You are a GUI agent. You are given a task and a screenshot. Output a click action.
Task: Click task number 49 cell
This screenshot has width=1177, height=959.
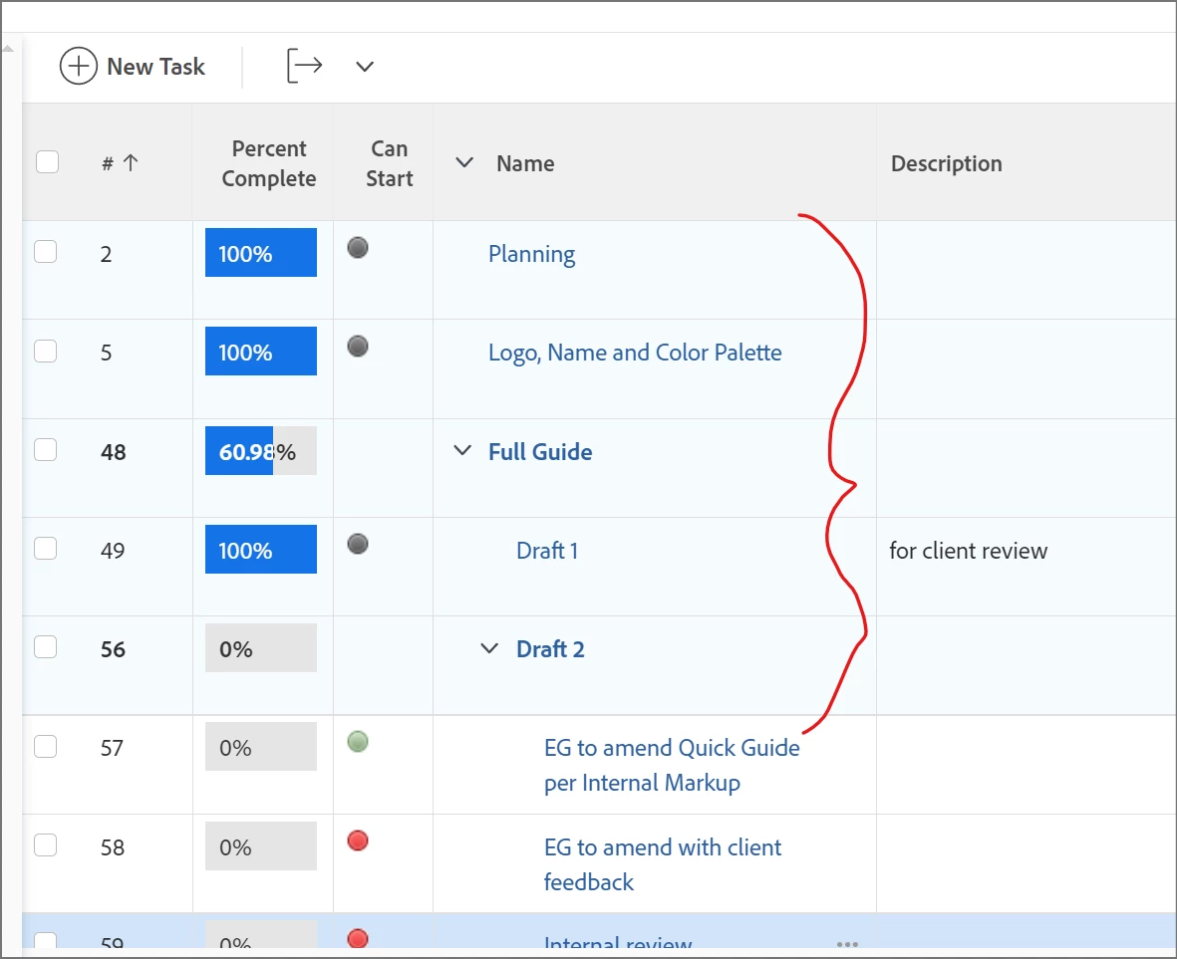(113, 551)
